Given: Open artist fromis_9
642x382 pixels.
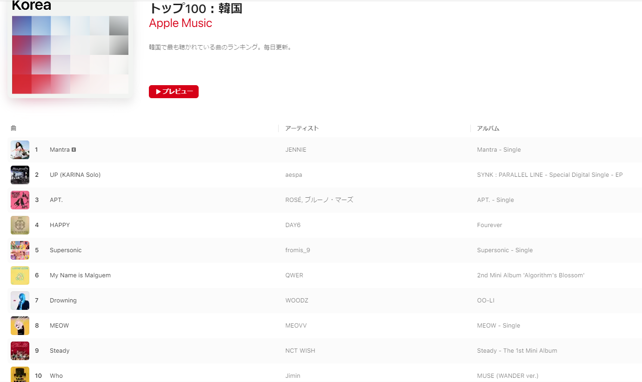Looking at the screenshot, I should (298, 250).
